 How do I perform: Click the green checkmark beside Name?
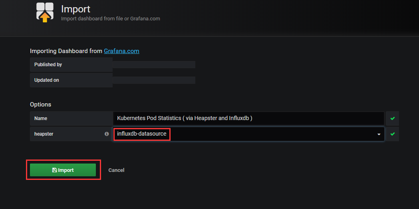pos(392,118)
